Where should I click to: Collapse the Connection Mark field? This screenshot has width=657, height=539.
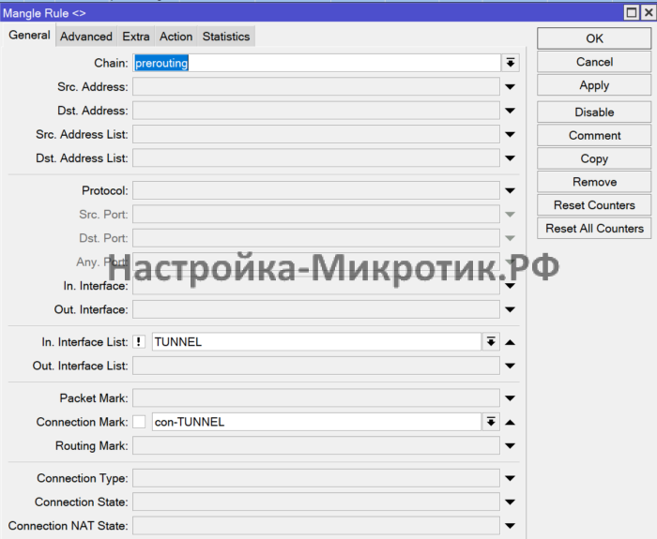click(x=510, y=422)
